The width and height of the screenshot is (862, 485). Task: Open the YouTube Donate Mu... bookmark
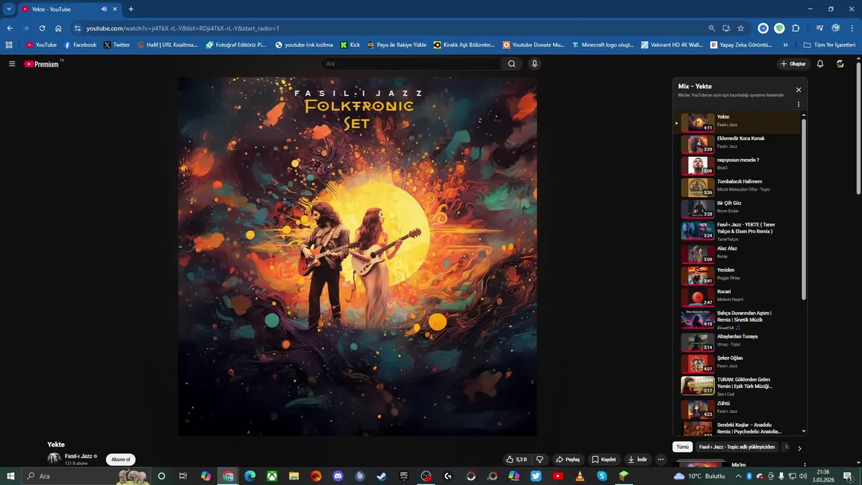pos(533,45)
